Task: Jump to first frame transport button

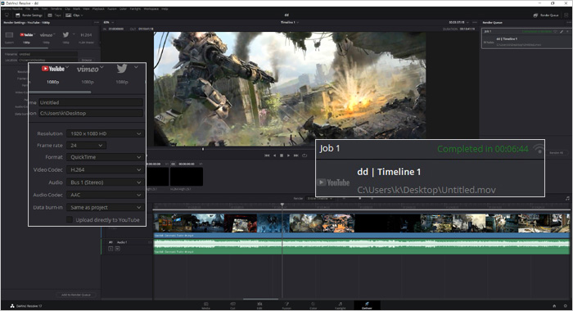Action: tap(267, 155)
